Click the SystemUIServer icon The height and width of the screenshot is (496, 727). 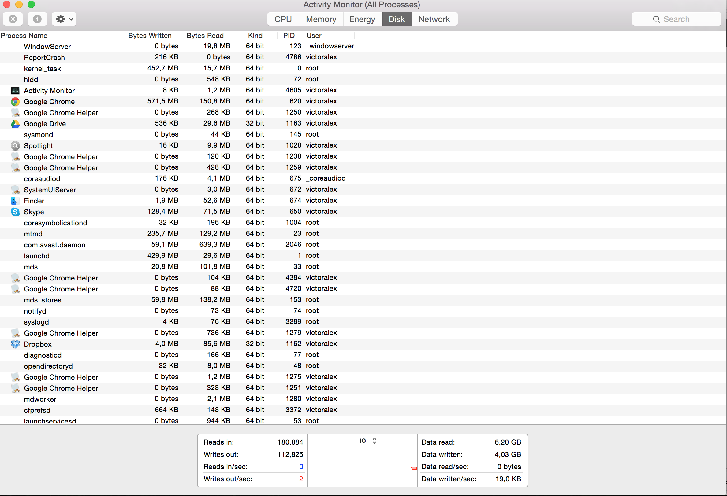15,190
